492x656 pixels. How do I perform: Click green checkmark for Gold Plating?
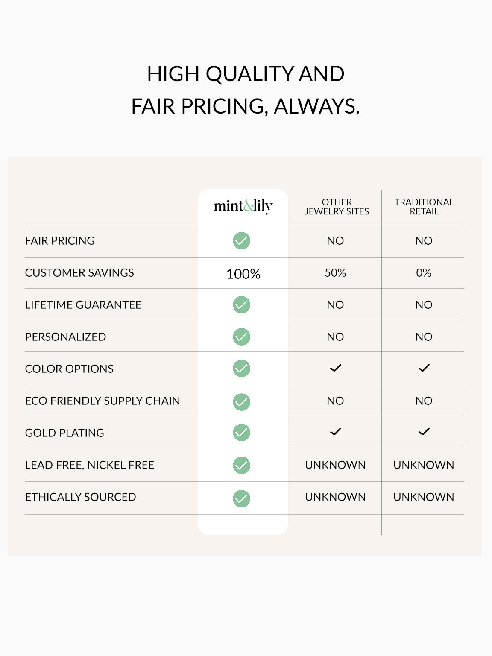pos(241,433)
